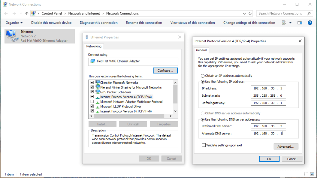
Task: Click the Ethernet adapter icon
Action: pyautogui.click(x=11, y=36)
